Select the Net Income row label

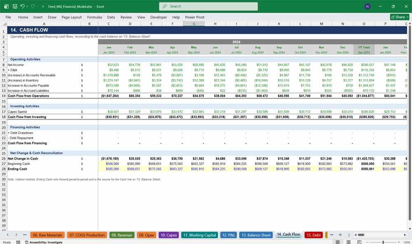16,65
